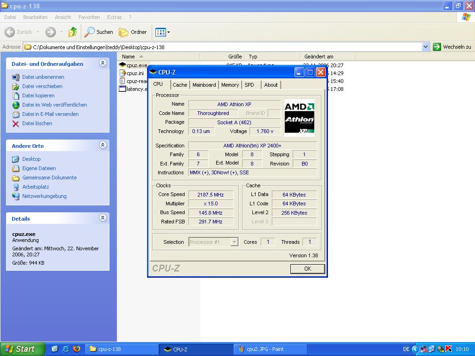Launch Firefox from Quick Launch
The image size is (475, 356).
(x=77, y=349)
